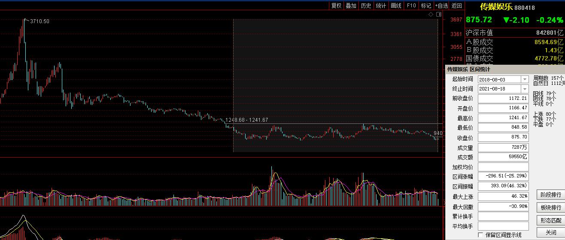Close the interval statistics dialog with 关闭
This screenshot has height=240, width=565.
(550, 232)
